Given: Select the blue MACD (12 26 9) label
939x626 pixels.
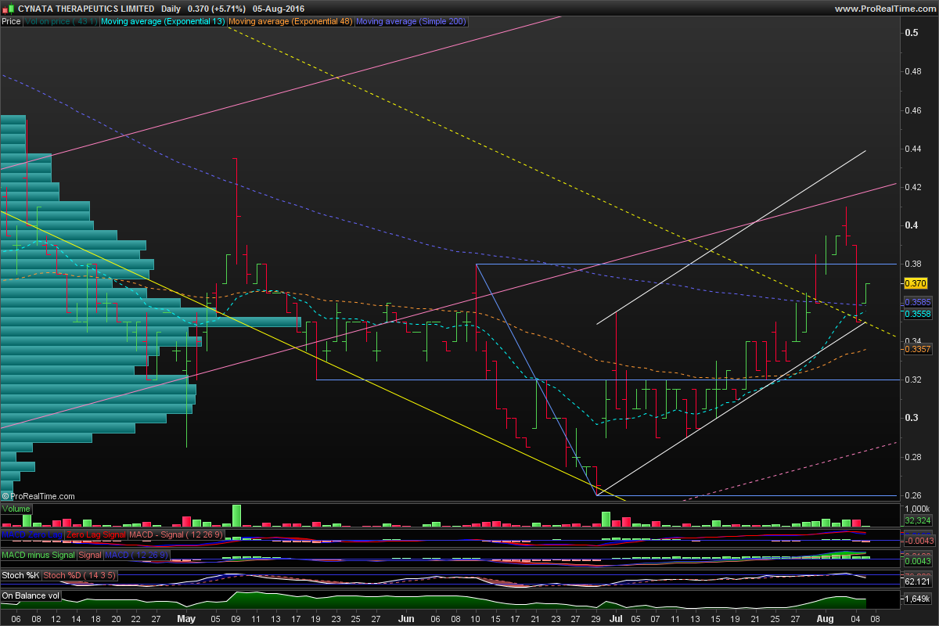Looking at the screenshot, I should tap(137, 555).
